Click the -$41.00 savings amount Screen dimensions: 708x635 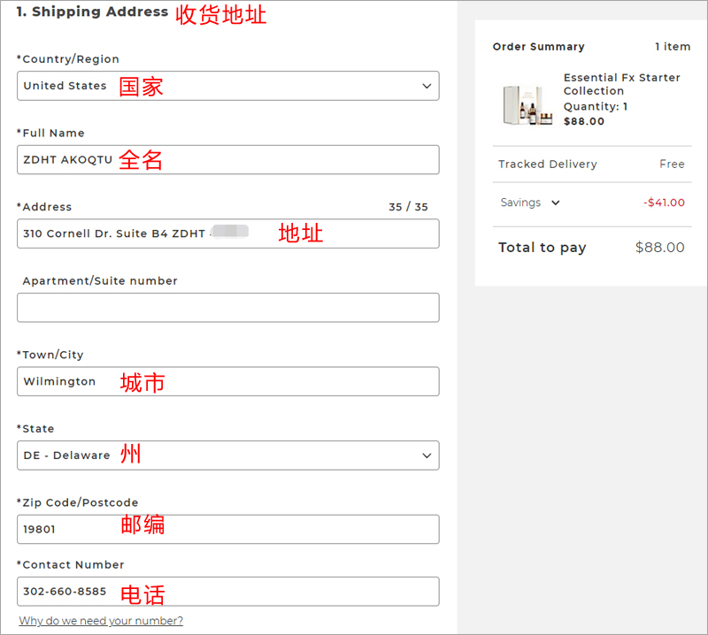[664, 203]
